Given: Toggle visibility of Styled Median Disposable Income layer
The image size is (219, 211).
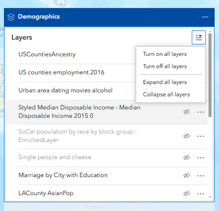Looking at the screenshot, I should [187, 112].
